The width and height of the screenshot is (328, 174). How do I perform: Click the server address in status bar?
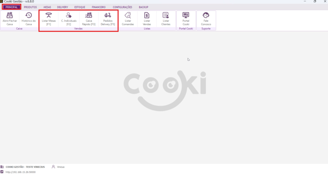20,172
